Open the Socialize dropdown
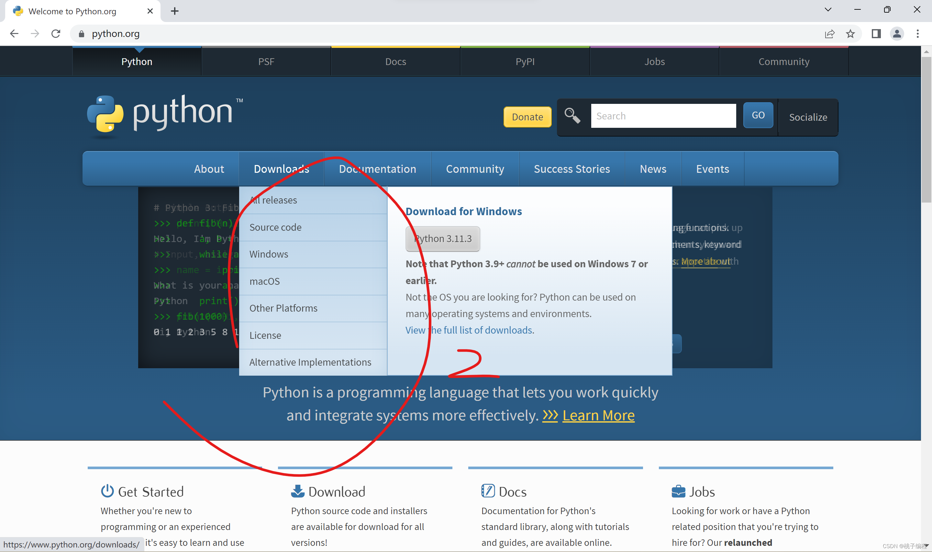 pyautogui.click(x=808, y=117)
